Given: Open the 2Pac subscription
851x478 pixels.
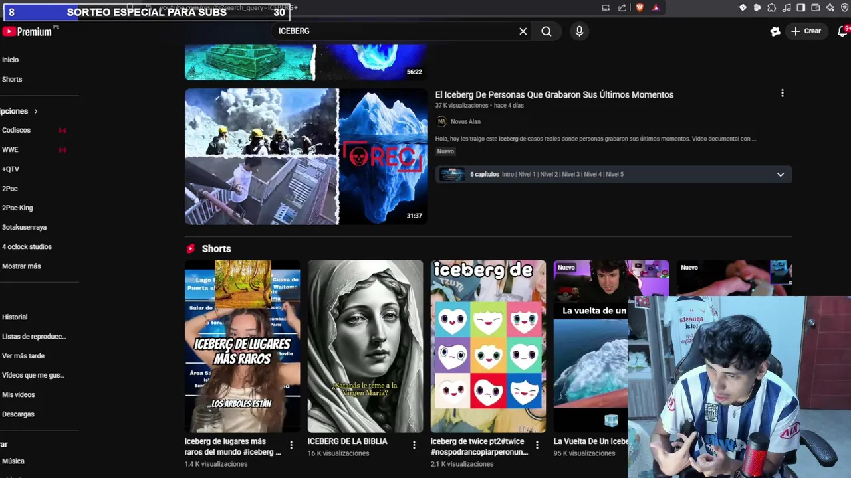Looking at the screenshot, I should [9, 189].
